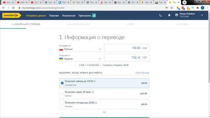The height and width of the screenshot is (118, 210).
Task: Click info icon next to 'Получите завтра до 19:30'
Action: (x=94, y=81)
